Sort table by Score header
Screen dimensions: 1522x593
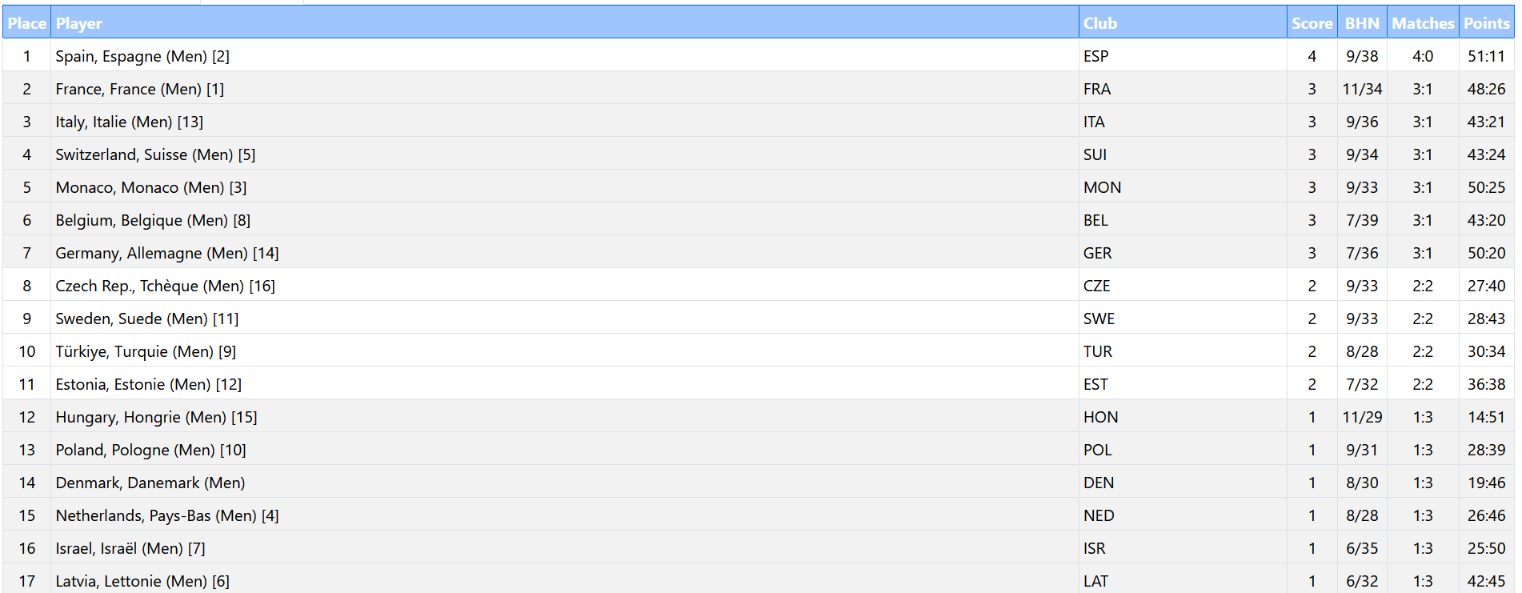click(x=1312, y=23)
